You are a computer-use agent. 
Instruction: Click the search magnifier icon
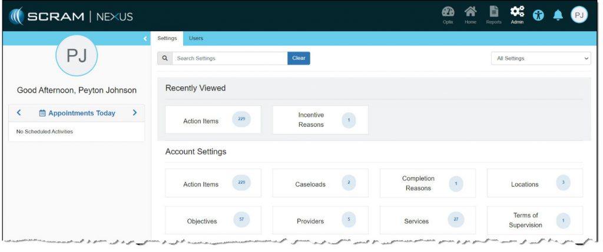[x=165, y=58]
